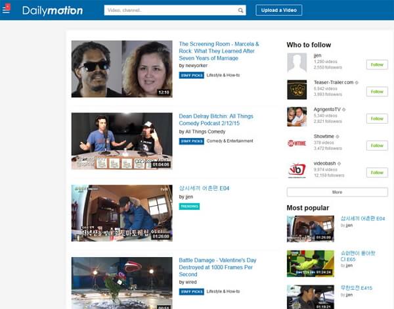This screenshot has height=309, width=394.
Task: Click AgrigentoTV avatar
Action: pyautogui.click(x=297, y=116)
